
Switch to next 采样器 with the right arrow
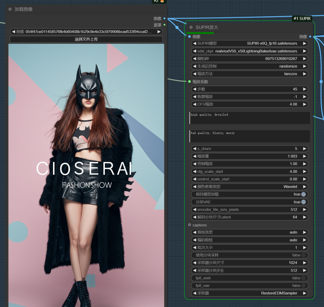304,293
